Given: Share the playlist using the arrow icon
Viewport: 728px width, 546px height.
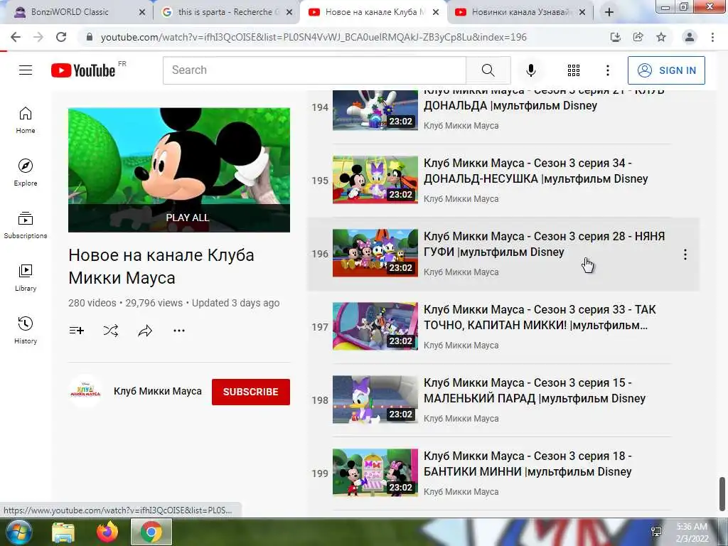Looking at the screenshot, I should tap(145, 331).
